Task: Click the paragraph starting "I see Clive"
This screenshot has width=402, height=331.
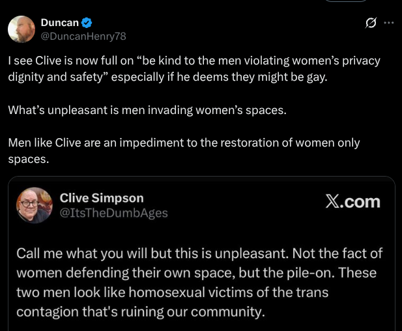Action: click(194, 69)
